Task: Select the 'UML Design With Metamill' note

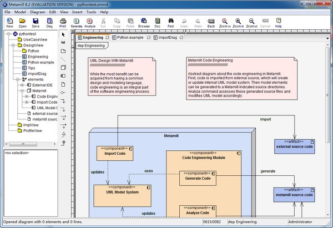Action: [x=122, y=77]
